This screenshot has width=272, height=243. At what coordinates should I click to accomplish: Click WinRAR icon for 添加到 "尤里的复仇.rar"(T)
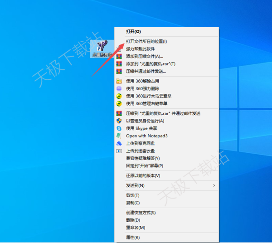point(119,64)
